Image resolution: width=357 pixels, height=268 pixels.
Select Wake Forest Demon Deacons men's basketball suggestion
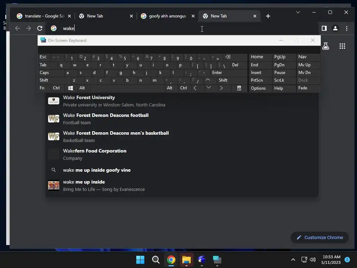point(182,136)
